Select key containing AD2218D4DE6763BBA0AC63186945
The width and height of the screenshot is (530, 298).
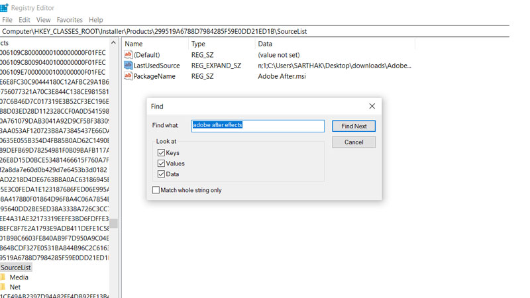(54, 179)
